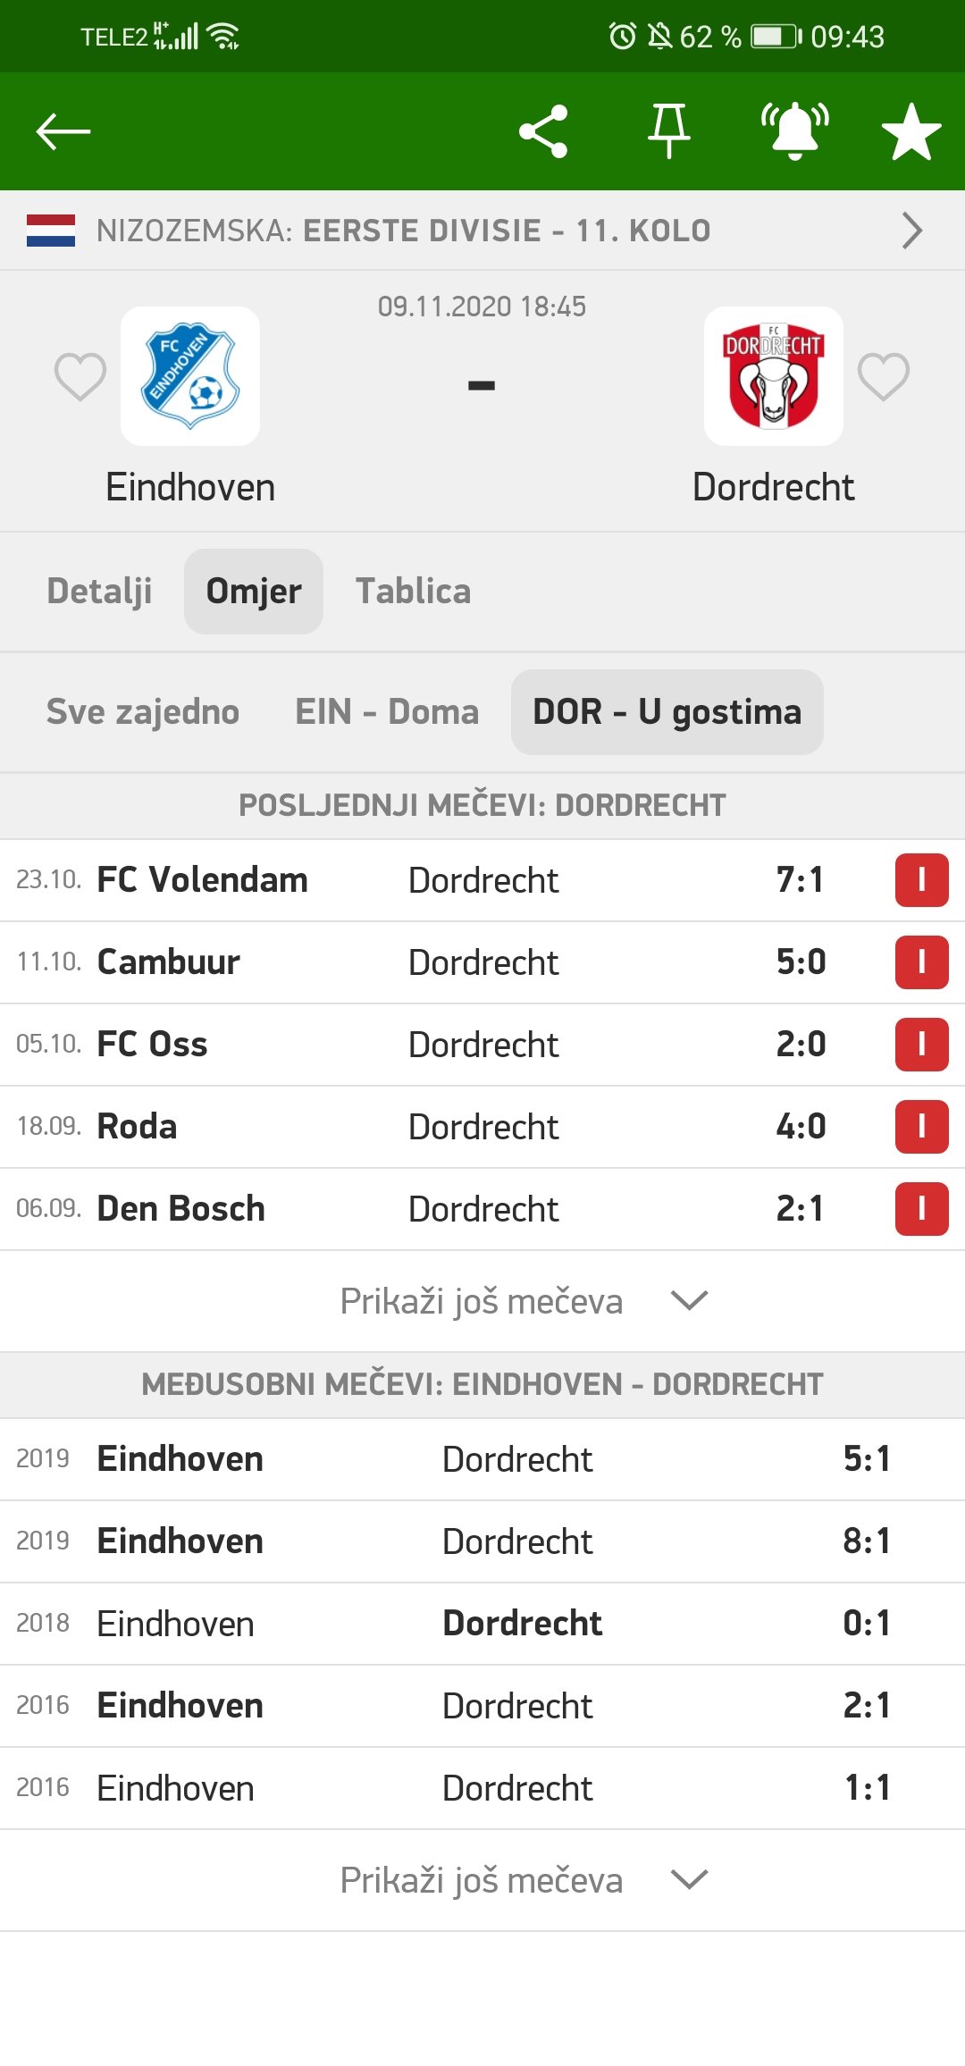Open the FC Volendam 7:1 match

[x=447, y=880]
